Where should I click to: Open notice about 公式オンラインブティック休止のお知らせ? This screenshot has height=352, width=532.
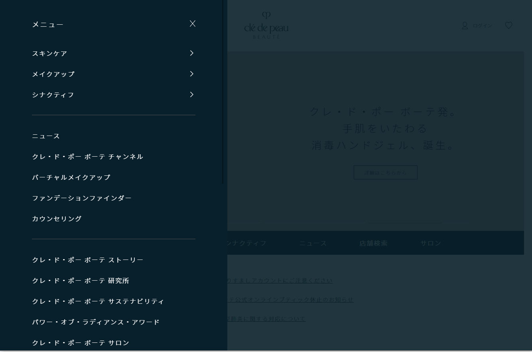click(x=290, y=300)
